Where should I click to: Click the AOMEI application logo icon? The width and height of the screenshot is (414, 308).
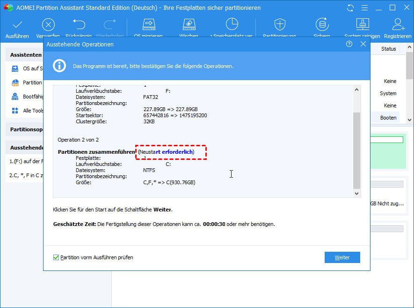click(x=8, y=8)
